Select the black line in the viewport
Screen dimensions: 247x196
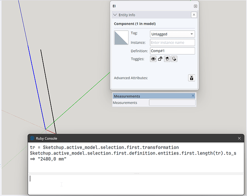coord(48,91)
